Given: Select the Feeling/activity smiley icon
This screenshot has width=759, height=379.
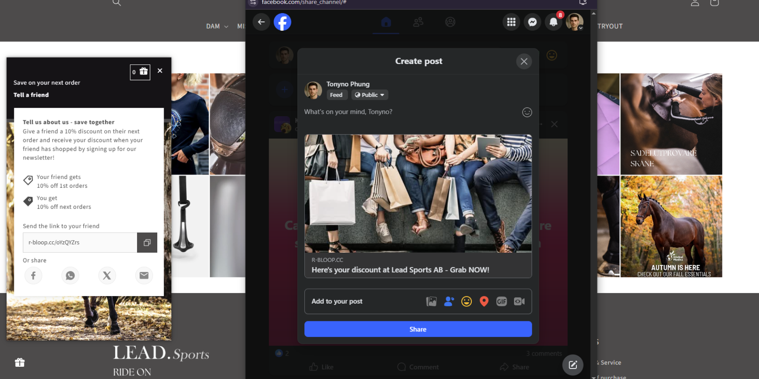Looking at the screenshot, I should pos(466,302).
